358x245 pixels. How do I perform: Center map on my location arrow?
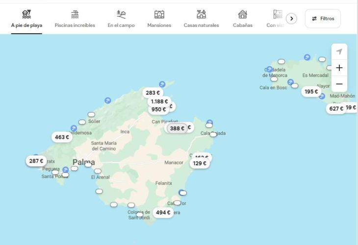coord(339,52)
